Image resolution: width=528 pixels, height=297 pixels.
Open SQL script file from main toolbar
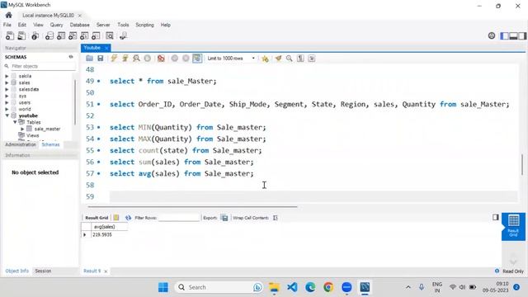[21, 35]
